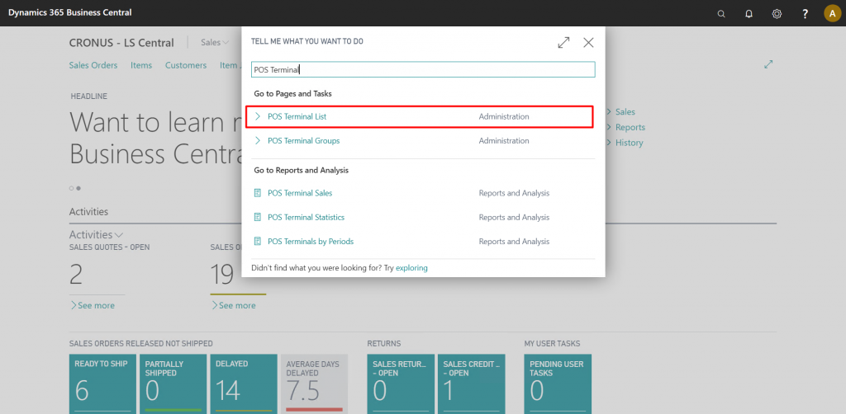Click the exploring link
The width and height of the screenshot is (846, 414).
pos(411,267)
